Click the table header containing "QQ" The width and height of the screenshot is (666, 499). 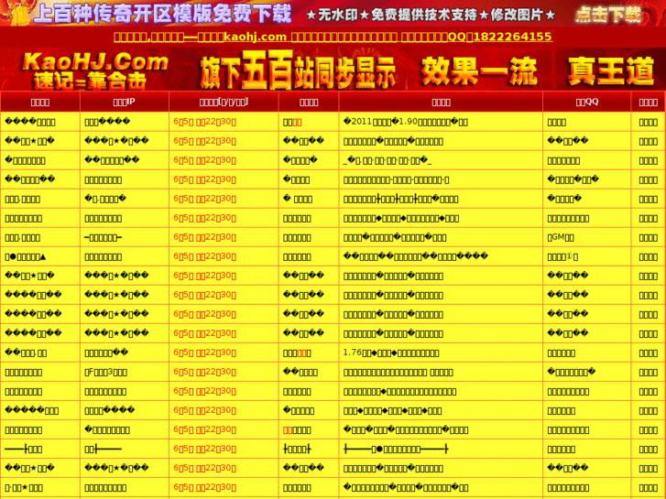(587, 102)
